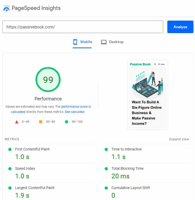This screenshot has height=200, width=195.
Task: Click the green circle 90–100 legend icon
Action: pyautogui.click(x=67, y=122)
